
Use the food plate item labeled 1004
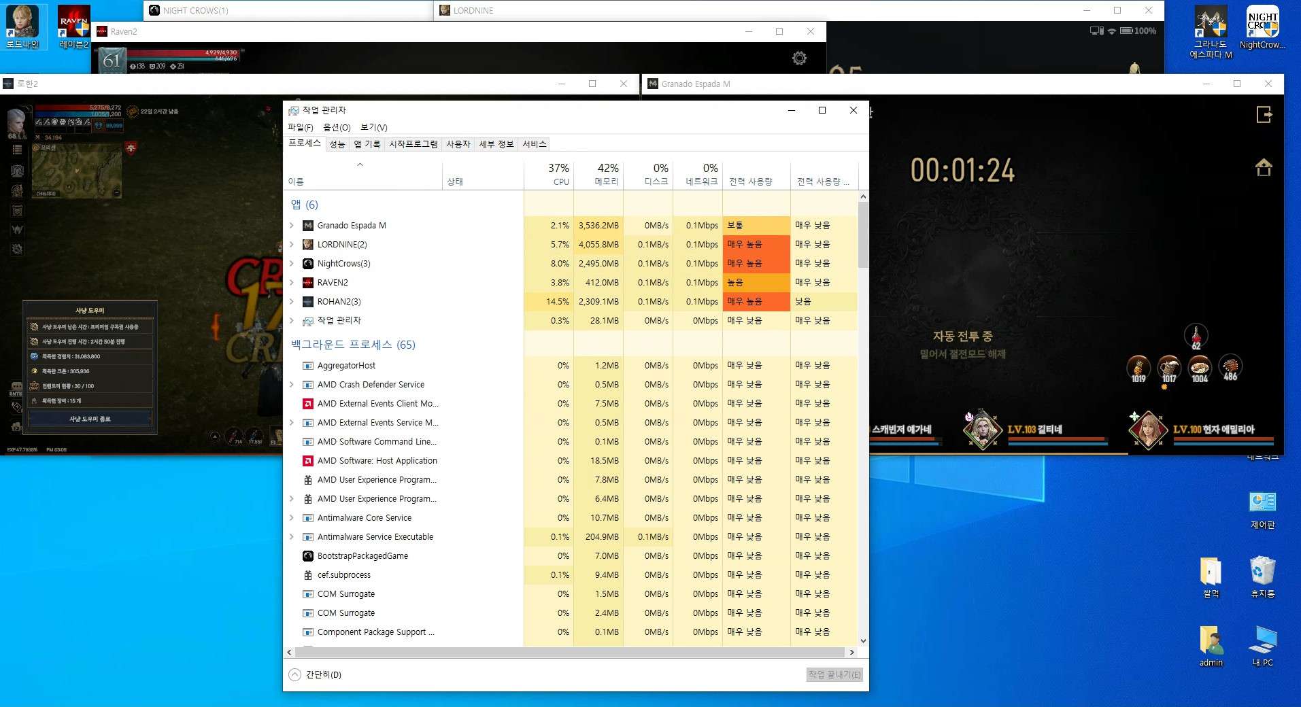point(1200,368)
